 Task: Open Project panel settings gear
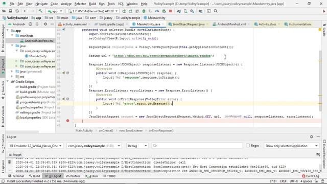[45, 24]
